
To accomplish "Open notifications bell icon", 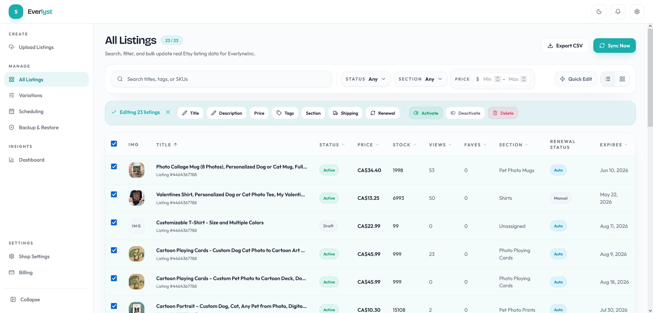I will [x=618, y=11].
